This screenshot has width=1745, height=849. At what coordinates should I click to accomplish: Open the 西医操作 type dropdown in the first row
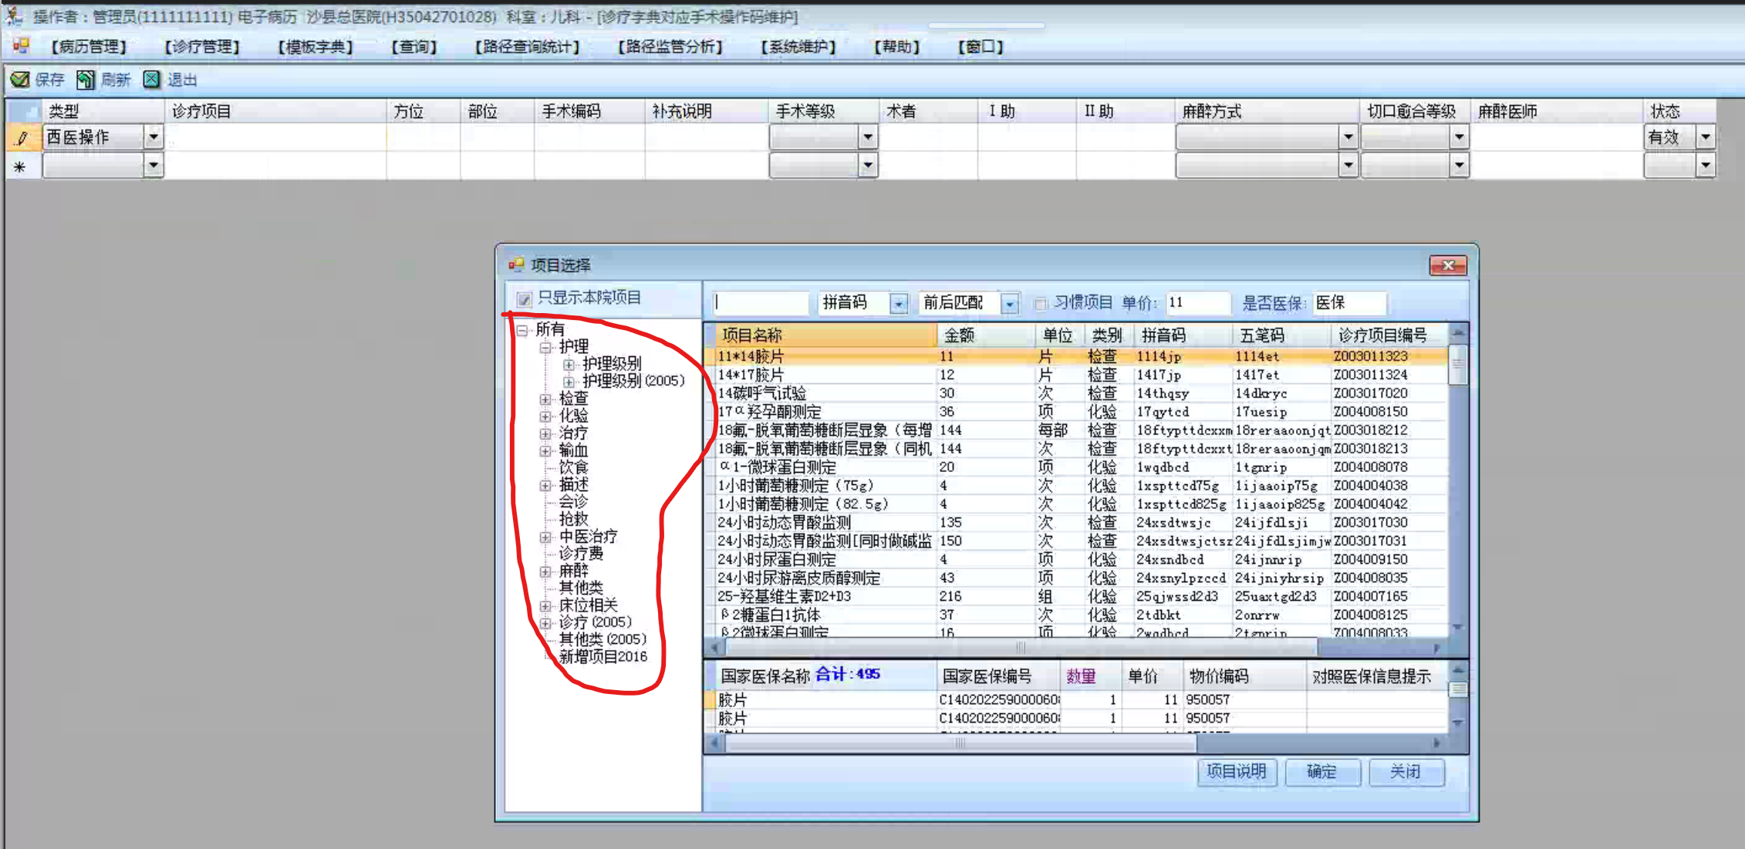pos(154,137)
